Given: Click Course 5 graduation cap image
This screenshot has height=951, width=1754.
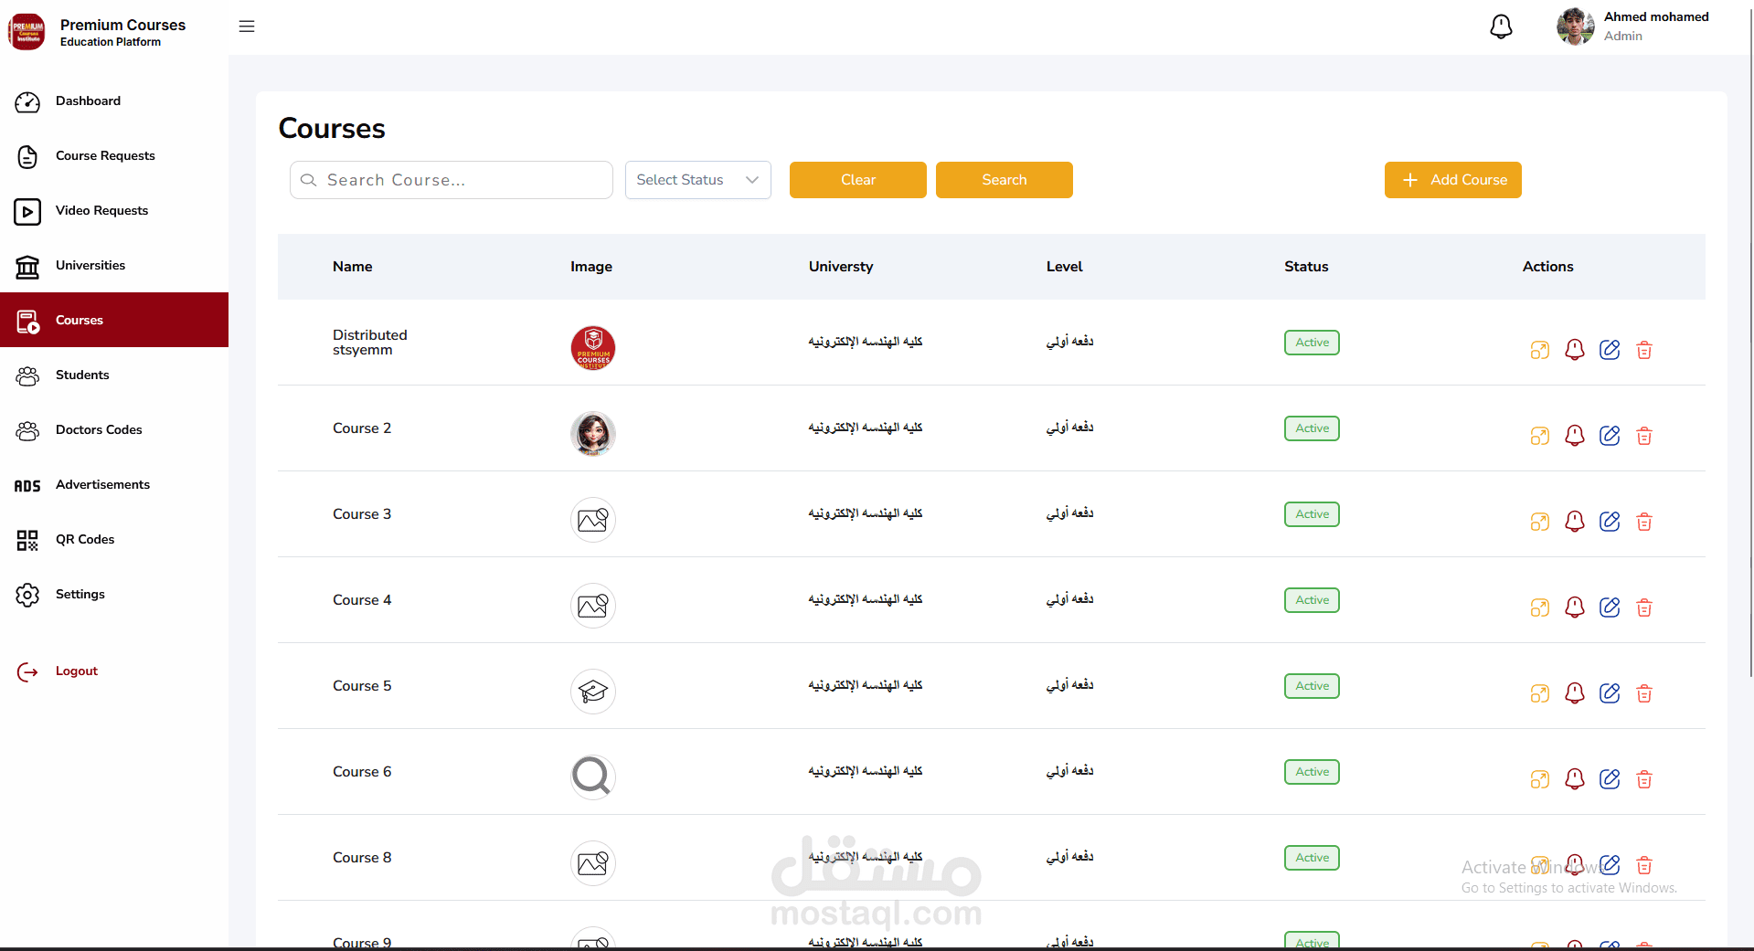Looking at the screenshot, I should pos(593,692).
